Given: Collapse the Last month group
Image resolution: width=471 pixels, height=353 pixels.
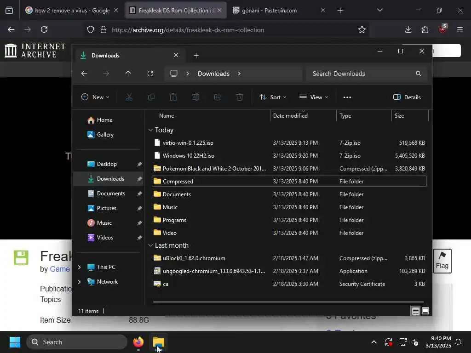Looking at the screenshot, I should [x=150, y=245].
